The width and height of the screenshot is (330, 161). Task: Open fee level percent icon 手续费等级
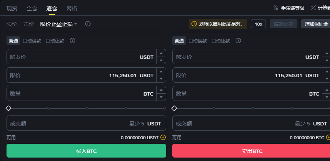(276, 8)
